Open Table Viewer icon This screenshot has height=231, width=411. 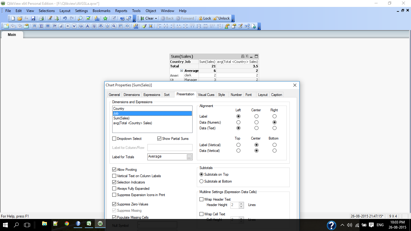247,26
